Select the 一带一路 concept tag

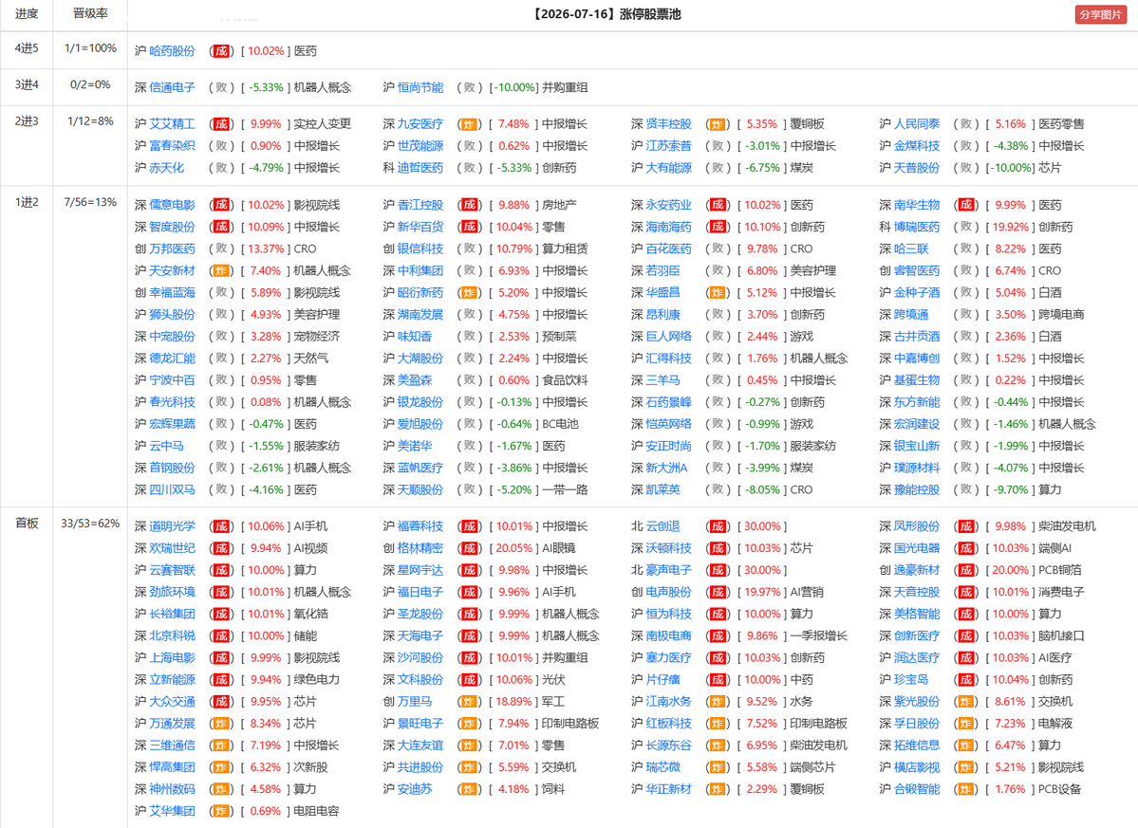click(x=565, y=489)
